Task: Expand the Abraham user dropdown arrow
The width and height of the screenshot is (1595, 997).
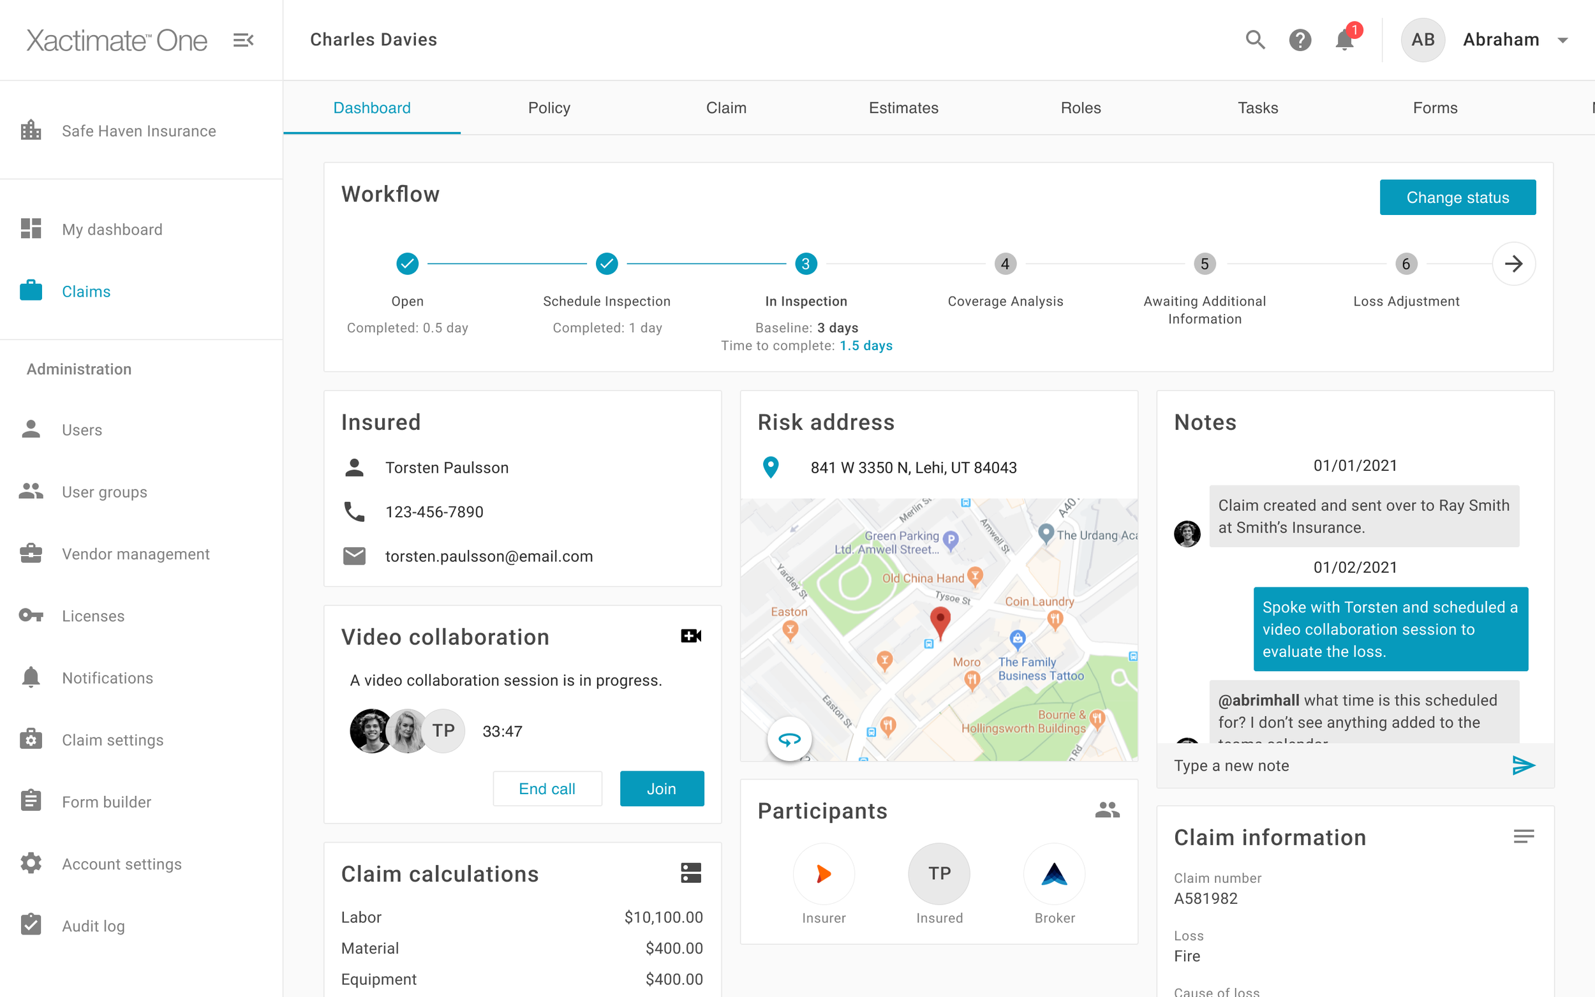Action: click(x=1562, y=40)
